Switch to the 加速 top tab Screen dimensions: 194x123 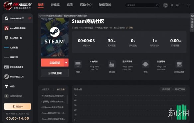click(41, 5)
